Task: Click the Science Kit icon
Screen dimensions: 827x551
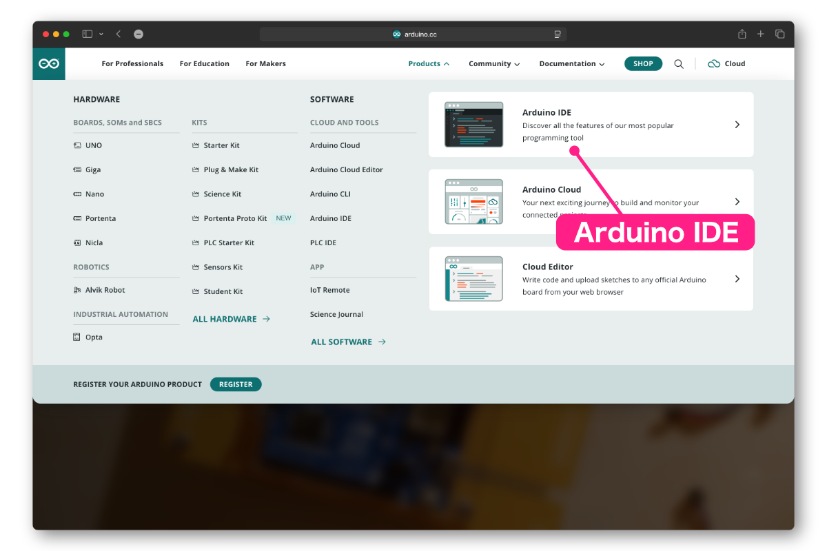Action: (x=196, y=194)
